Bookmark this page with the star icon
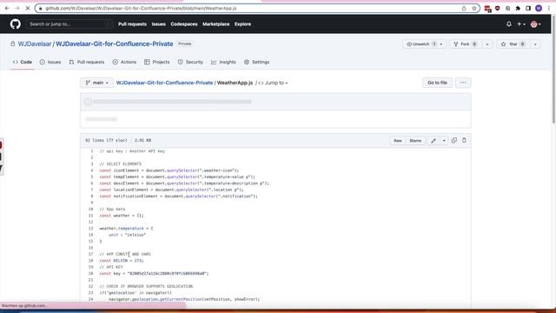The height and width of the screenshot is (313, 556). [474, 8]
